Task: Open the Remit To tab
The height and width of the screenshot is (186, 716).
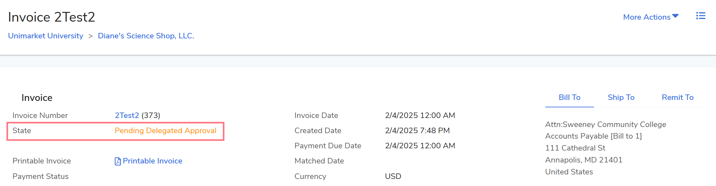Action: pos(678,97)
